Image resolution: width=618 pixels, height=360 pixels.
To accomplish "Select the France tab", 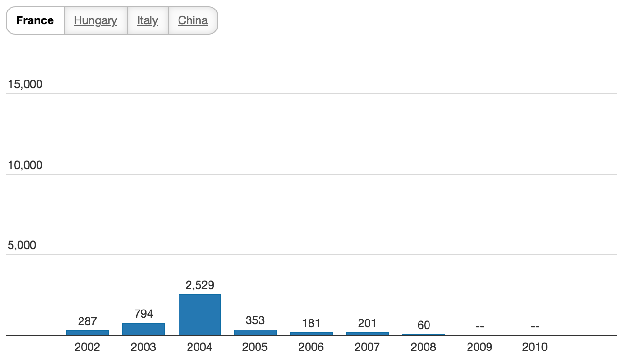I will [x=35, y=20].
